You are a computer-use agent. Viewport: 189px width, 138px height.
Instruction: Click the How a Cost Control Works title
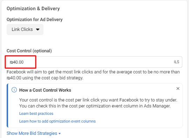tap(45, 90)
